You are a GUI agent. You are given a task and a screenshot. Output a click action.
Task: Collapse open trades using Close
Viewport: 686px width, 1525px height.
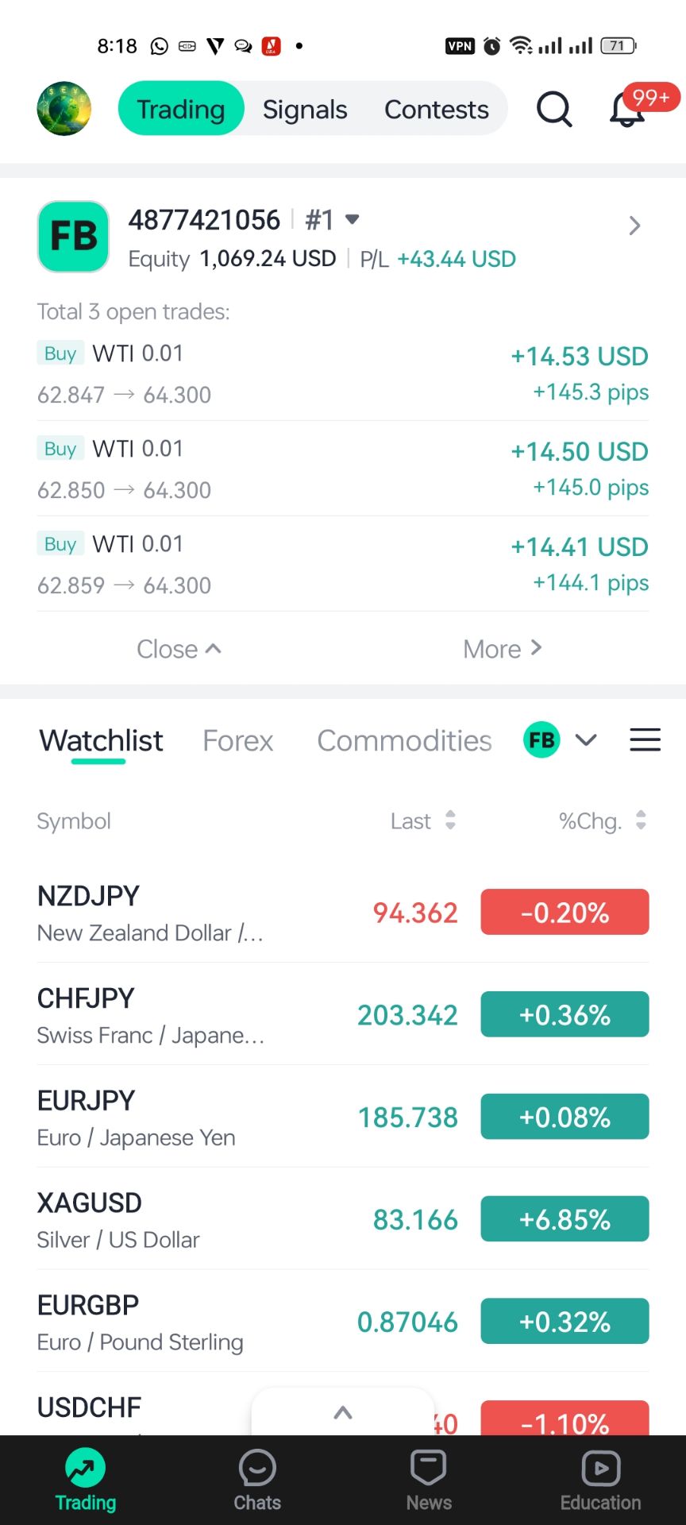[179, 649]
